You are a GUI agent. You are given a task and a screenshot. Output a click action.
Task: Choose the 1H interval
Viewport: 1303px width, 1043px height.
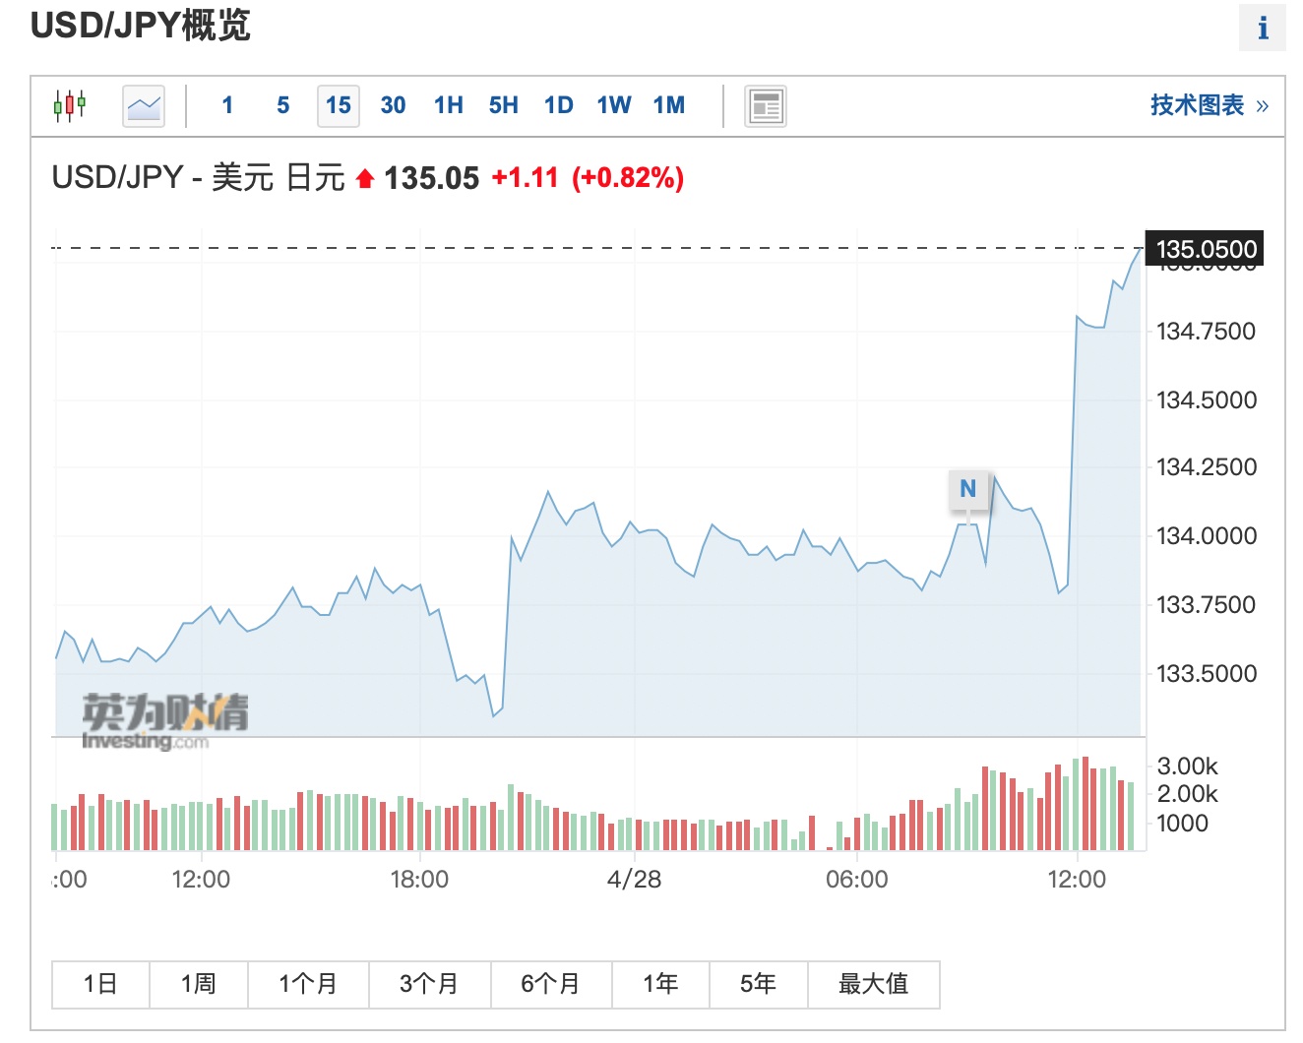click(449, 105)
